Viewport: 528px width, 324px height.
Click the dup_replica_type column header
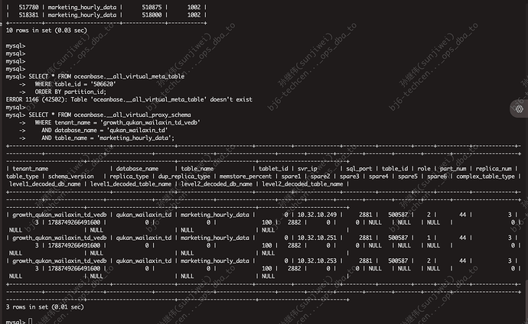tap(184, 177)
